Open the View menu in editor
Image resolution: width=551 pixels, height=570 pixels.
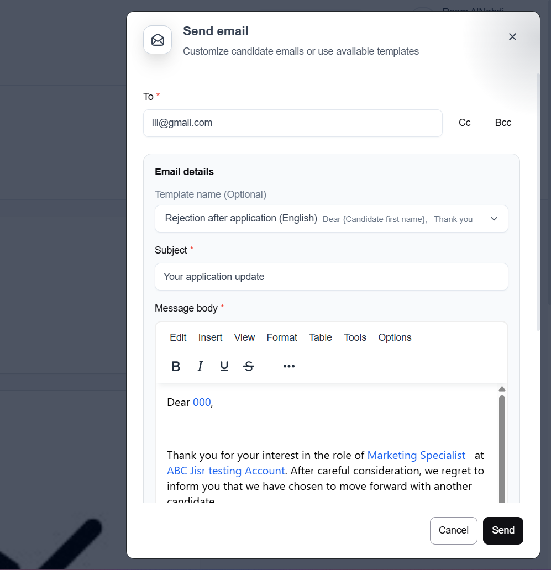tap(244, 337)
